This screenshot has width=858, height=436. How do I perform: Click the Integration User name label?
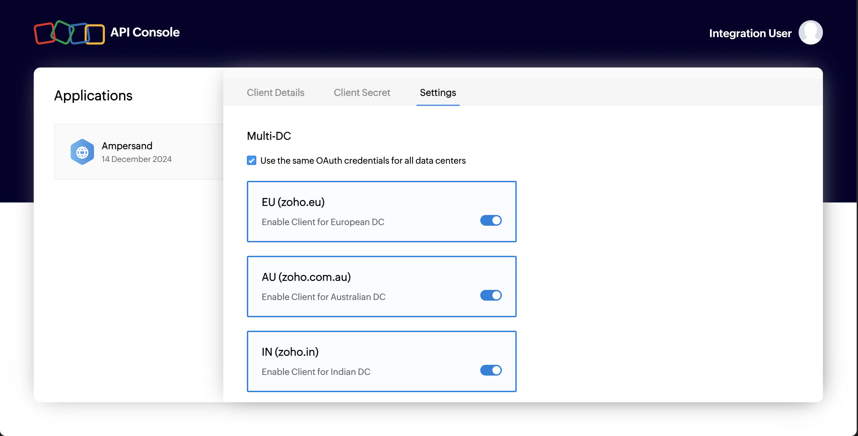pos(750,33)
